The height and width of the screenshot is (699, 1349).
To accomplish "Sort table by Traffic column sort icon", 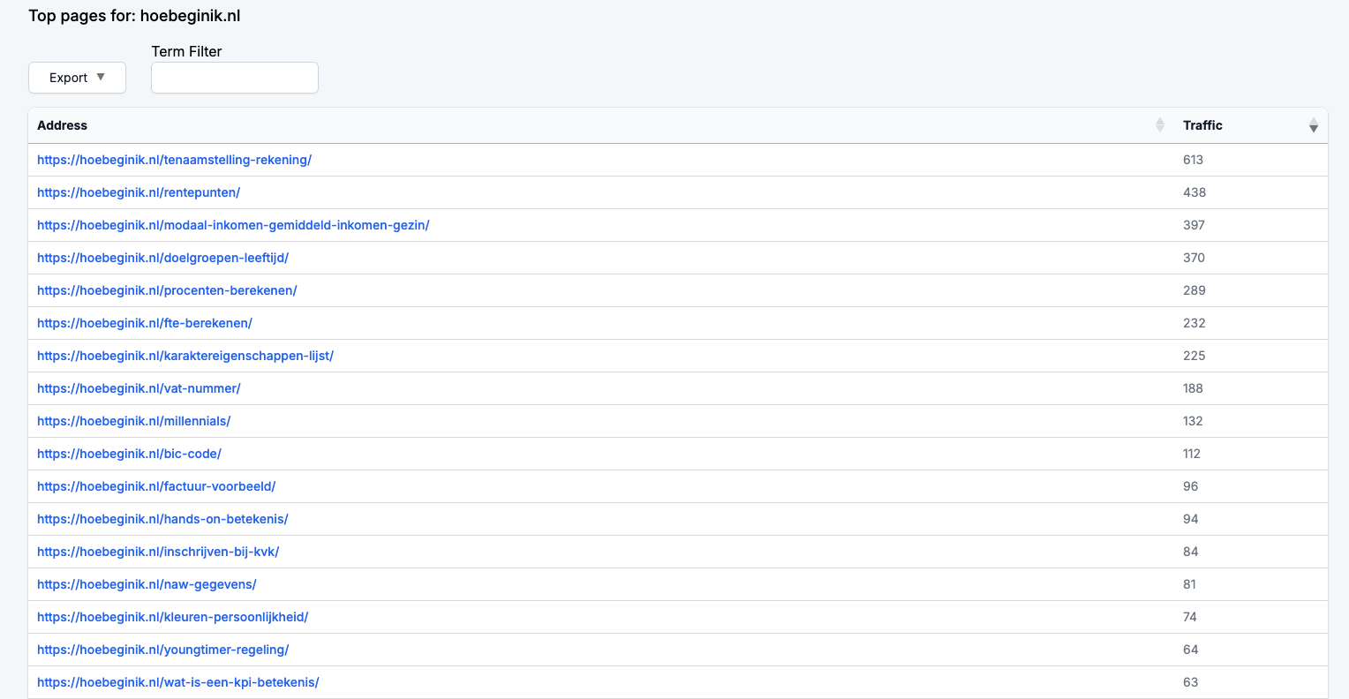I will click(1313, 125).
